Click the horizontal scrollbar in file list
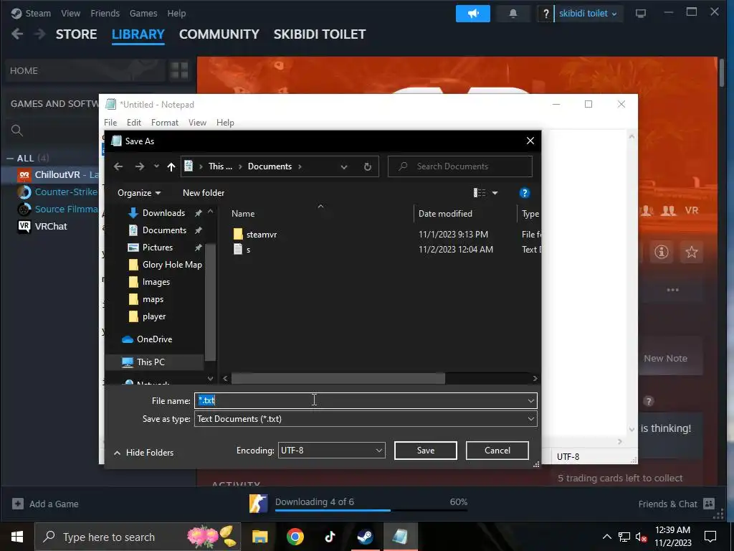Image resolution: width=734 pixels, height=551 pixels. (x=338, y=378)
